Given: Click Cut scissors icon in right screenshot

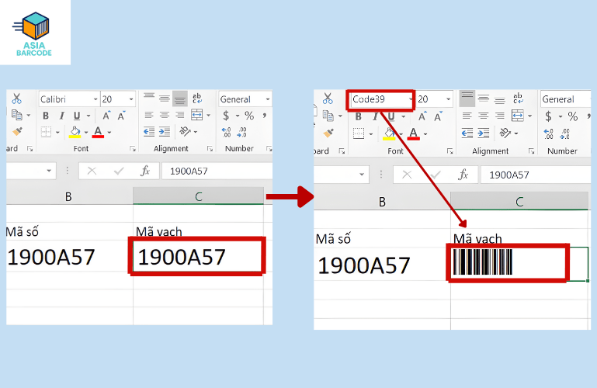Looking at the screenshot, I should pos(328,98).
